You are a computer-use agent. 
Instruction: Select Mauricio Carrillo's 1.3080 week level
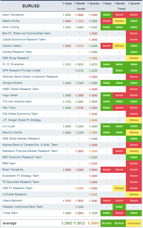[67, 133]
